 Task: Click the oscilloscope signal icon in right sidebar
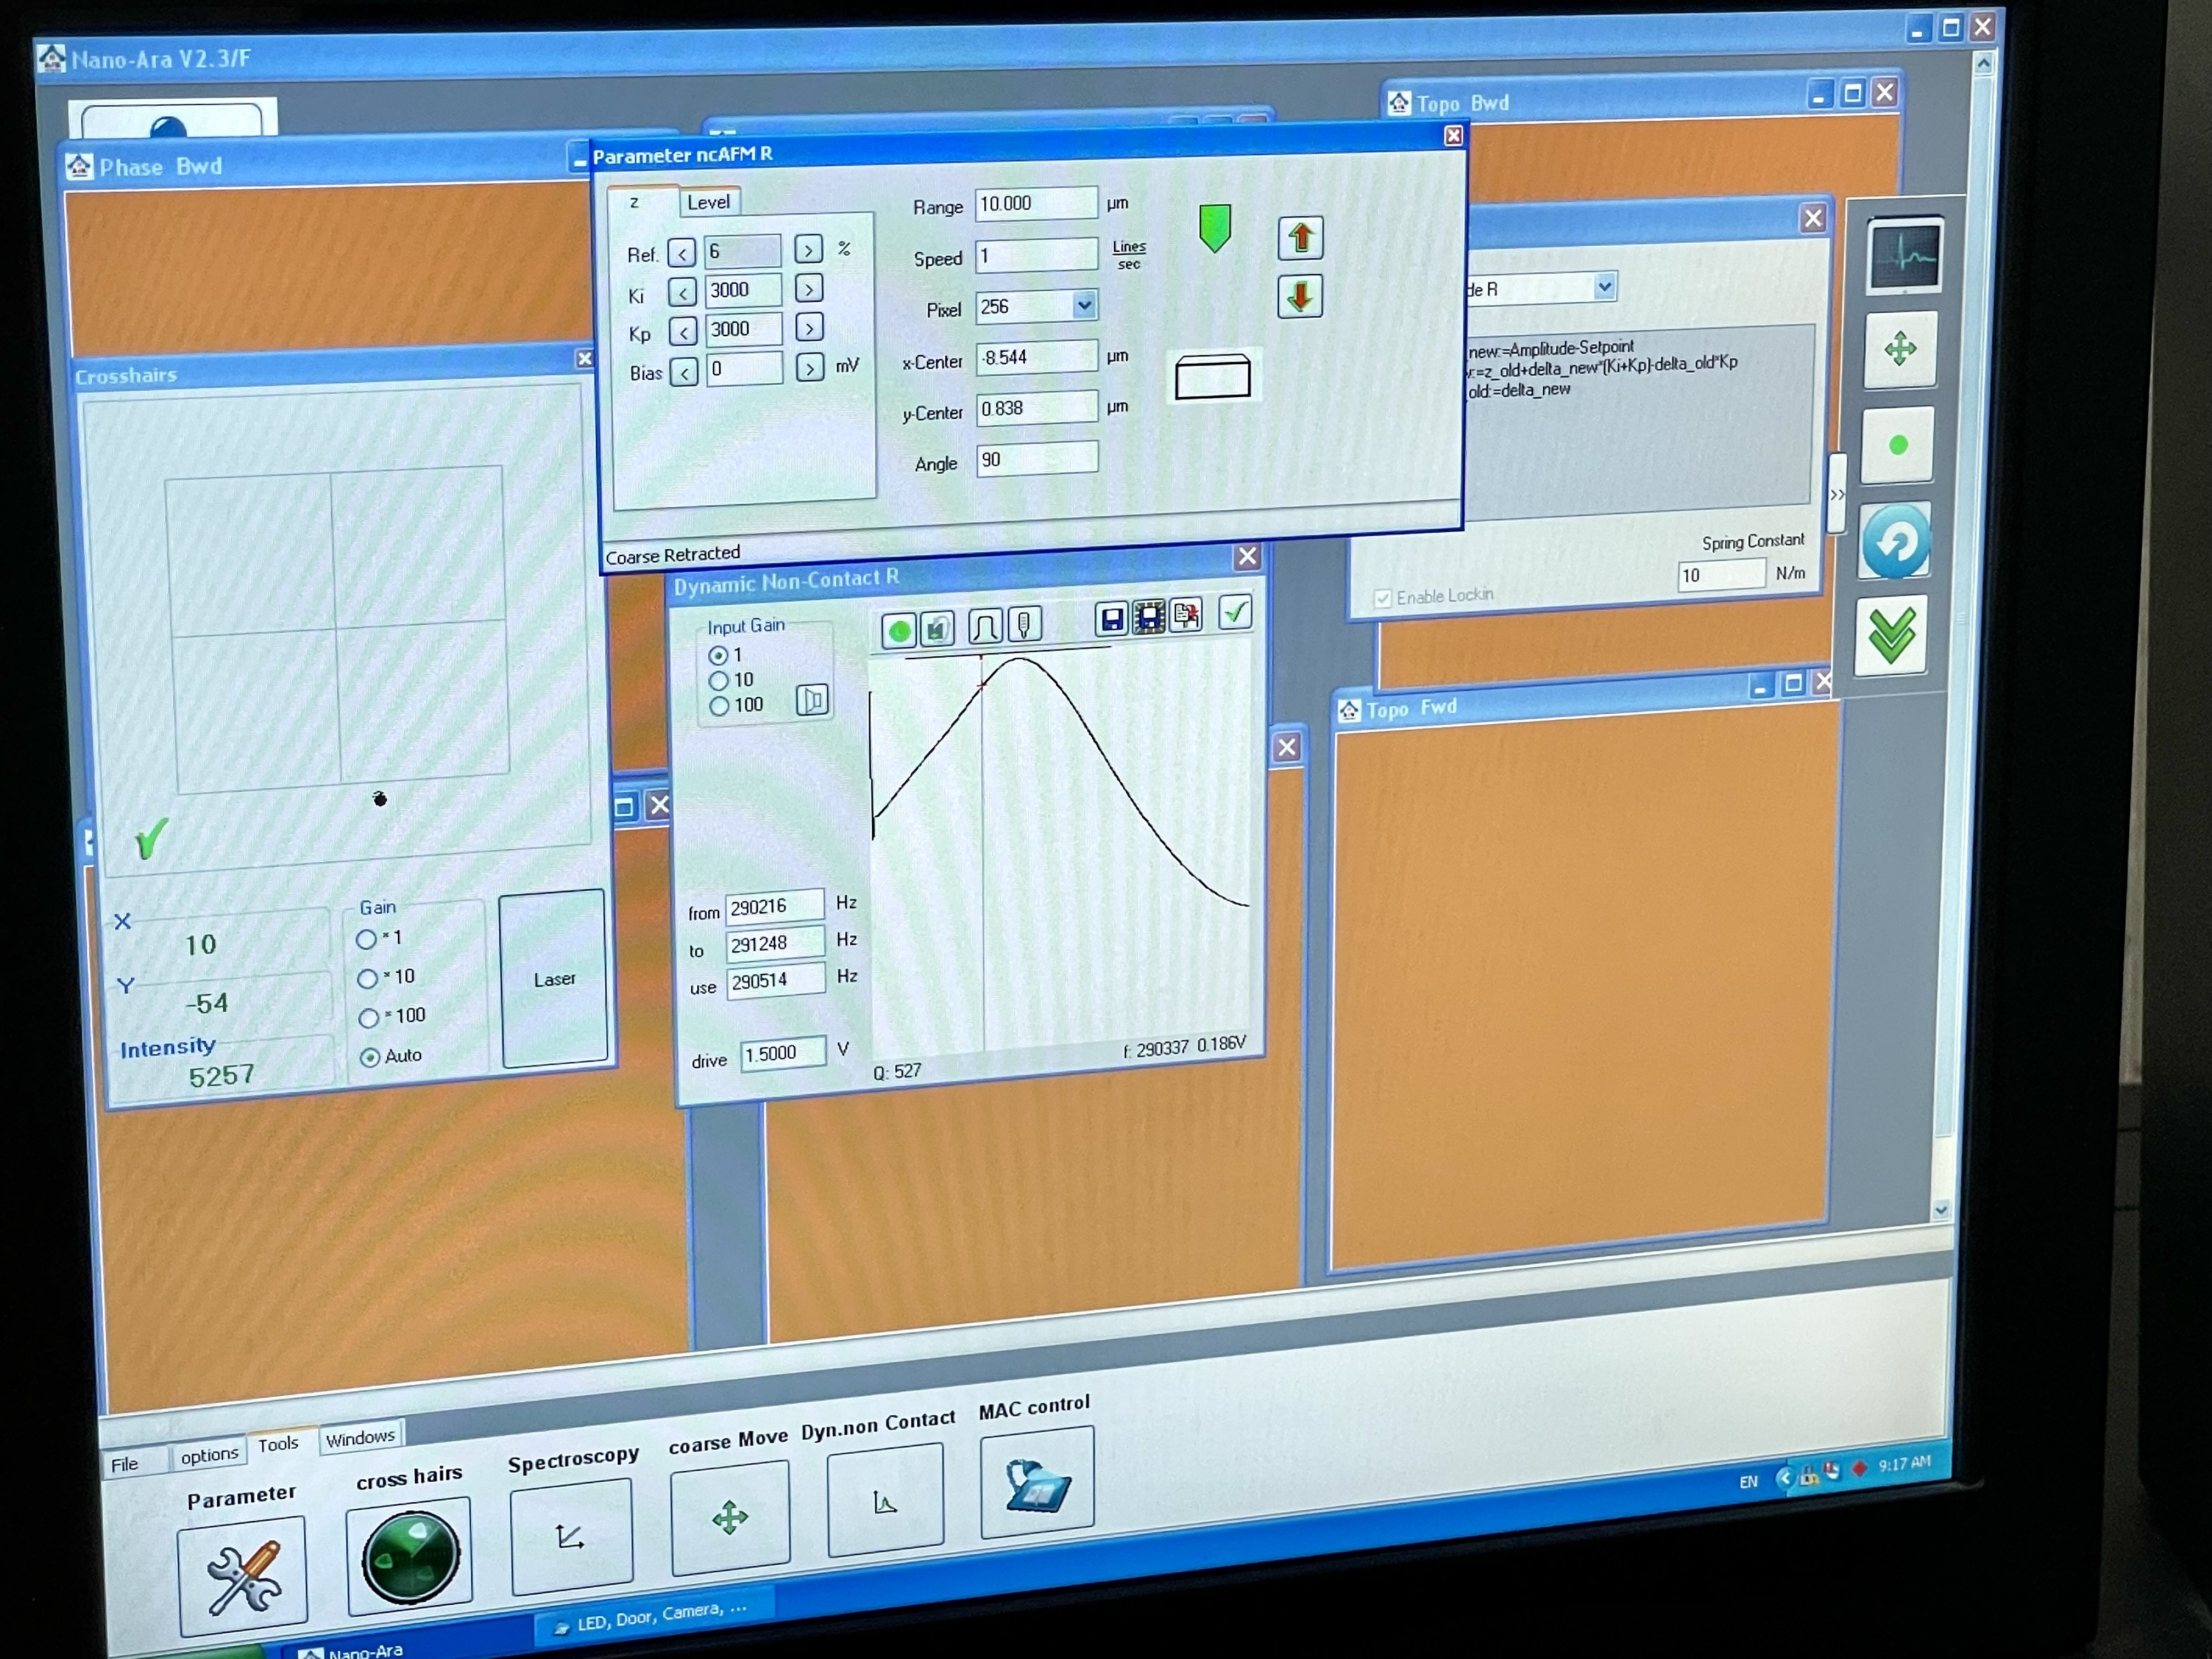(x=1904, y=256)
